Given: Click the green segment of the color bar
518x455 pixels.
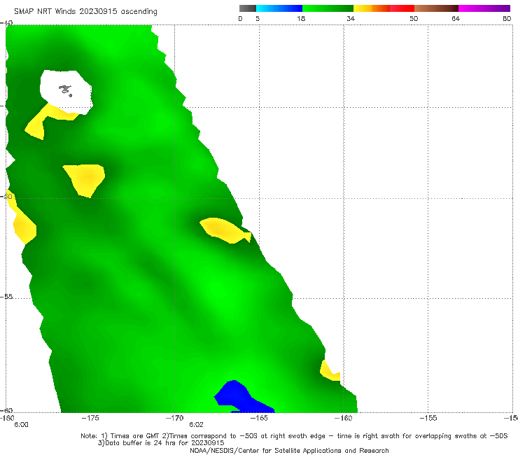Looking at the screenshot, I should point(328,8).
